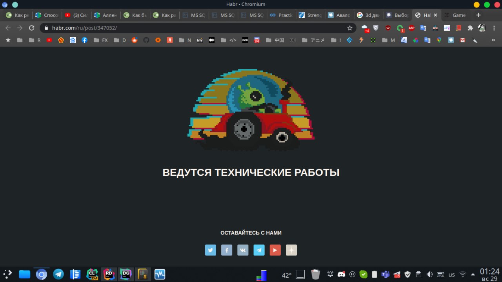This screenshot has width=502, height=282.
Task: Open the 'FX' bookmarks folder
Action: coord(101,40)
